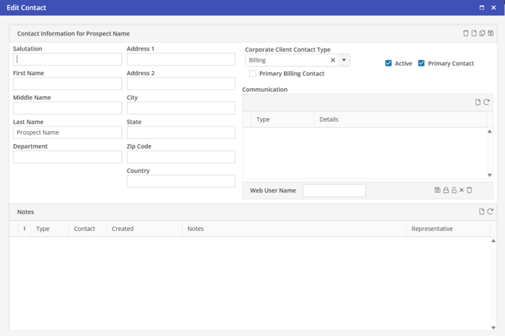505x336 pixels.
Task: Refresh the Communication list
Action: (487, 102)
